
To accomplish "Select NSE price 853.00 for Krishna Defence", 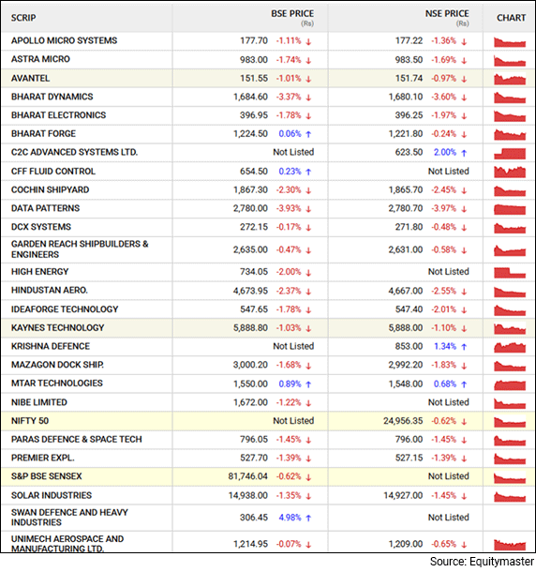I will (x=409, y=346).
